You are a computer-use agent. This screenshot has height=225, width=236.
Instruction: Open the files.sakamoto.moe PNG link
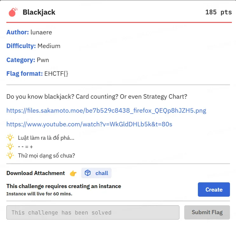coord(106,110)
